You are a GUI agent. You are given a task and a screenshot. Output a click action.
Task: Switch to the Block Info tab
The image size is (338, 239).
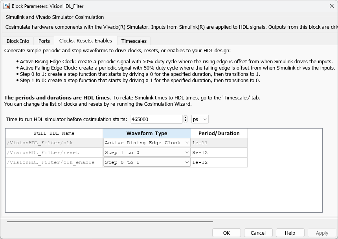(18, 41)
